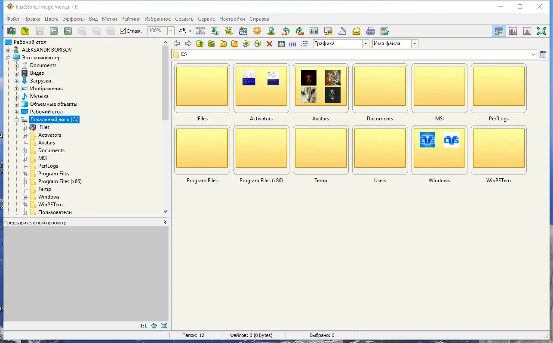The image size is (553, 343).
Task: Click the sun adjust lighting icon
Action: [x=257, y=31]
